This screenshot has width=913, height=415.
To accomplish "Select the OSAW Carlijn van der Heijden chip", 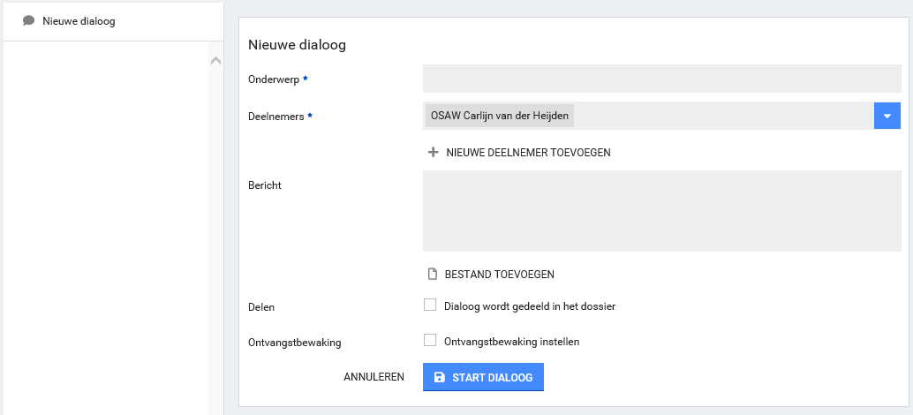I will click(499, 116).
